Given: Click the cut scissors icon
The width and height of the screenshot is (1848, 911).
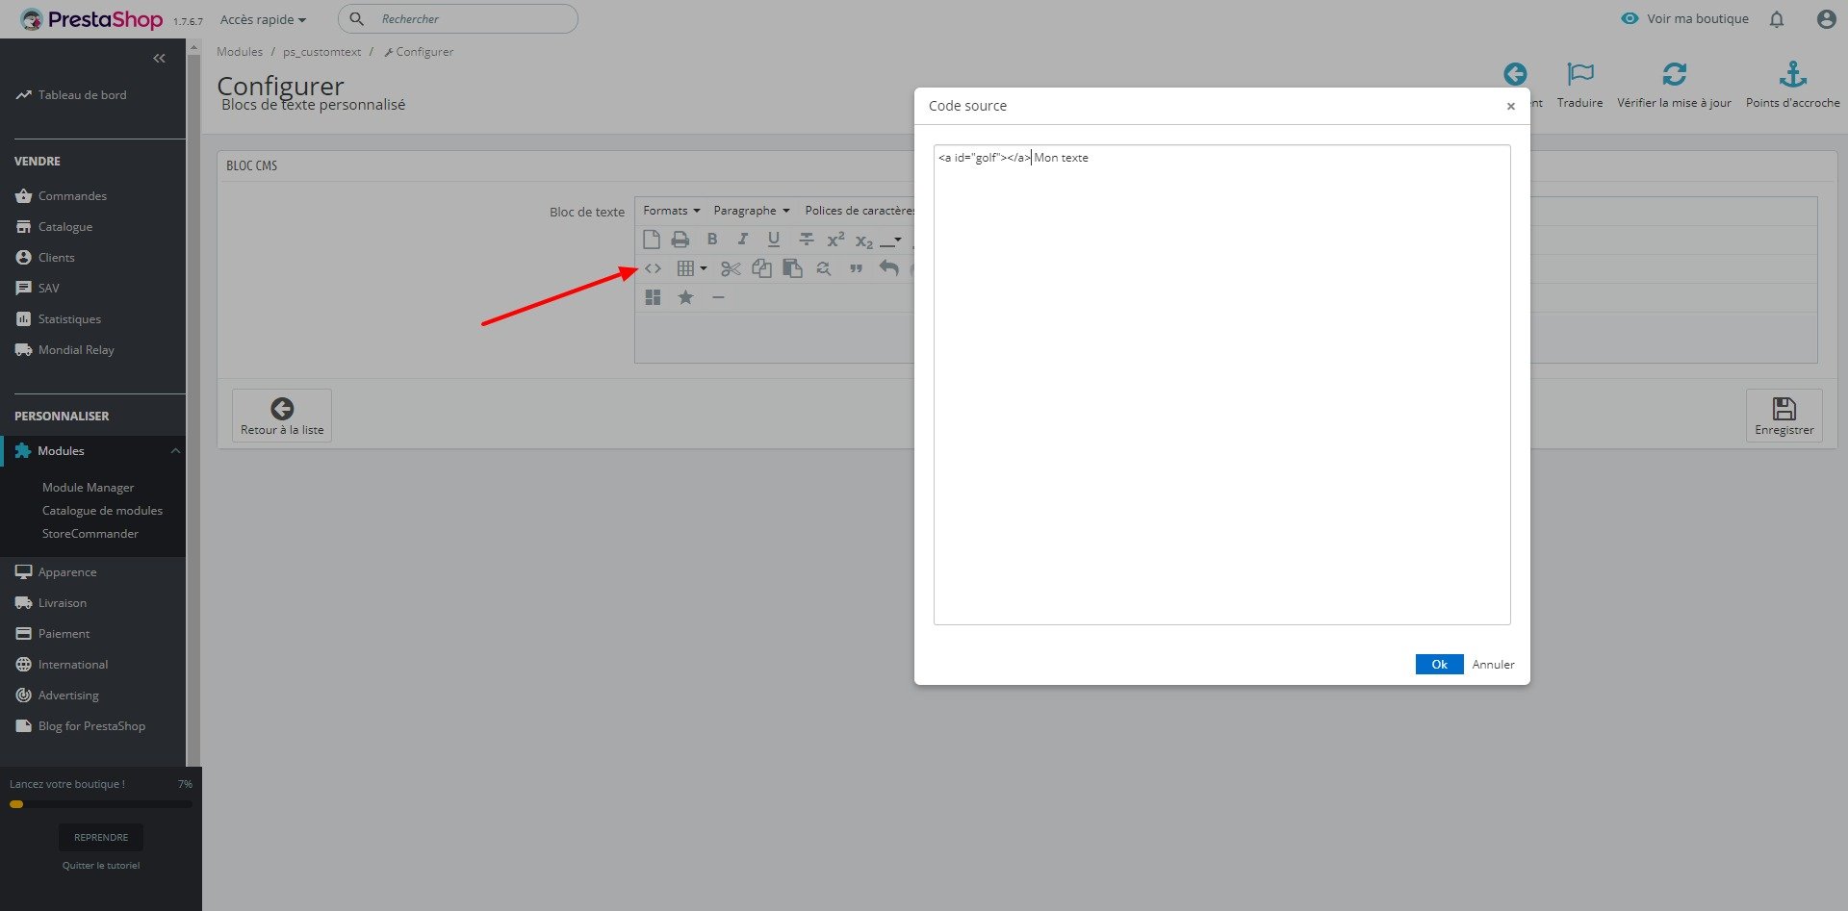Looking at the screenshot, I should [731, 268].
